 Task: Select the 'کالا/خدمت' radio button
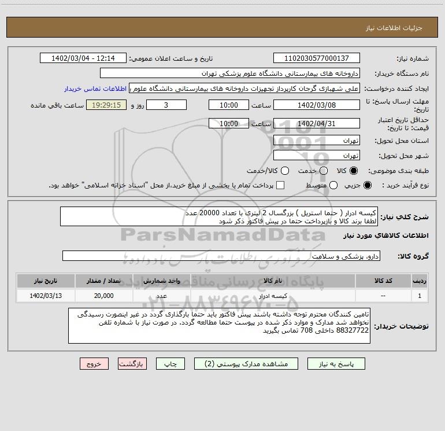pyautogui.click(x=285, y=171)
